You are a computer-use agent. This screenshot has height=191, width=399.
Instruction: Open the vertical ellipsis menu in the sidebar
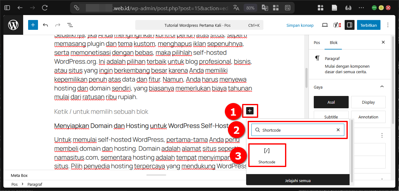(382, 135)
